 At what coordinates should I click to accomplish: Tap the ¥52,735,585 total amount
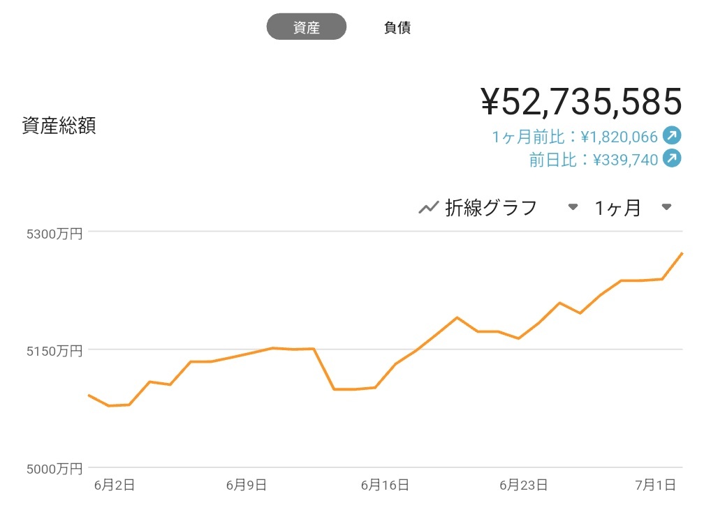pos(581,102)
